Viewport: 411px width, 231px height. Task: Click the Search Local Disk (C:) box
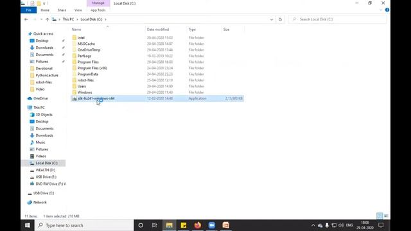[337, 19]
